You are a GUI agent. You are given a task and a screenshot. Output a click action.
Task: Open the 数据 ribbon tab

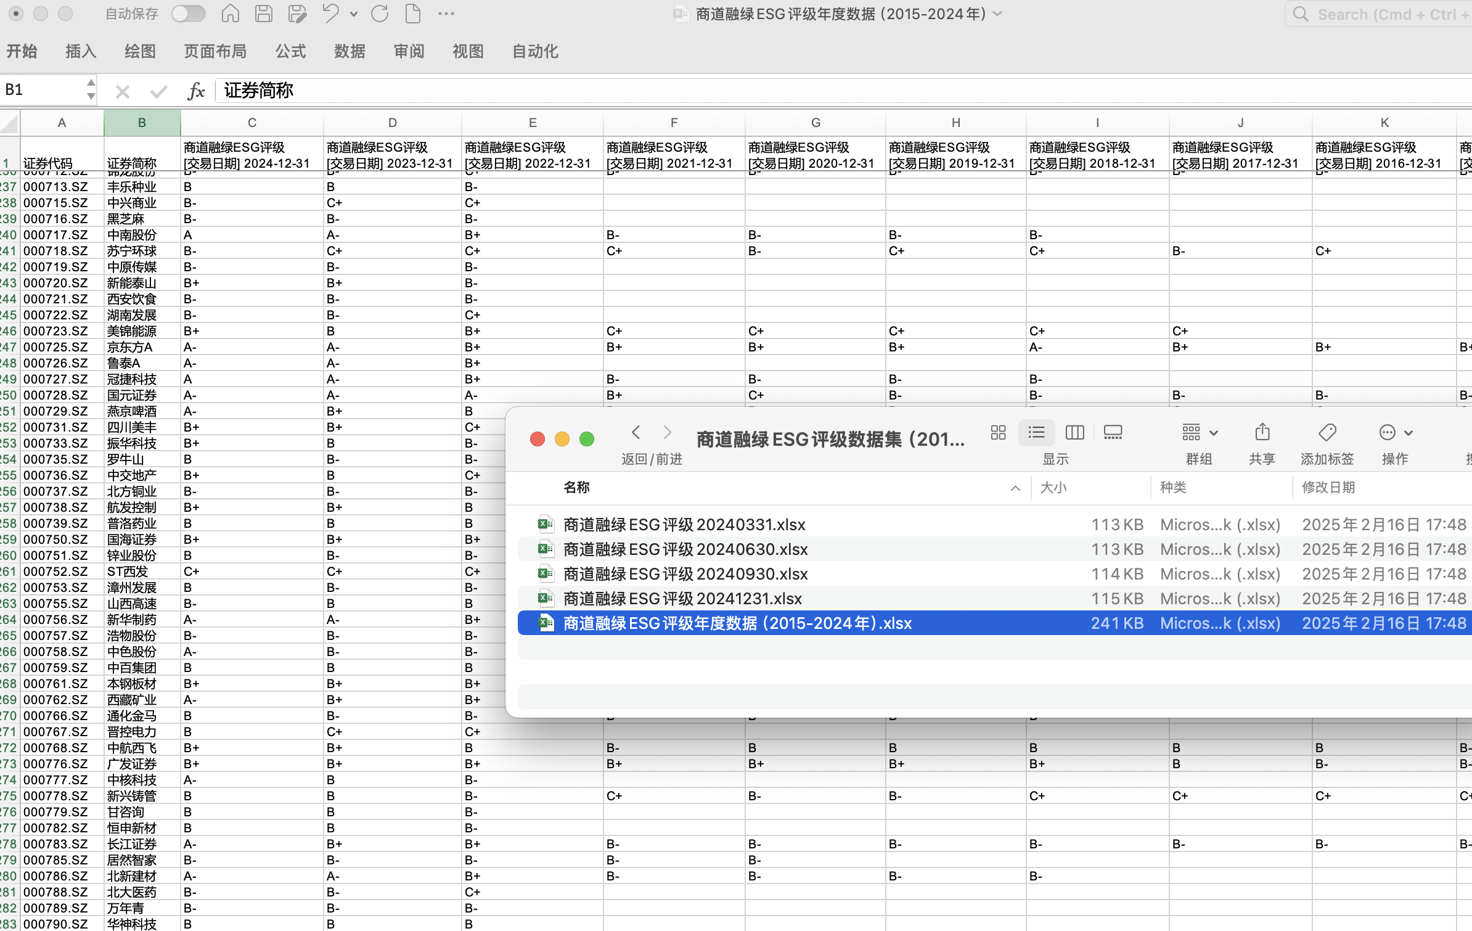(x=350, y=51)
